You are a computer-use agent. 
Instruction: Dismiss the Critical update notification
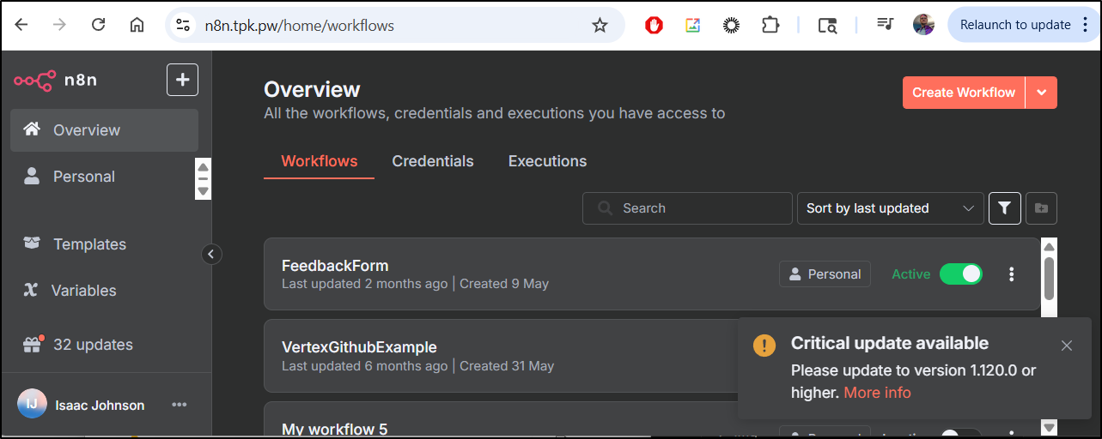pyautogui.click(x=1066, y=346)
